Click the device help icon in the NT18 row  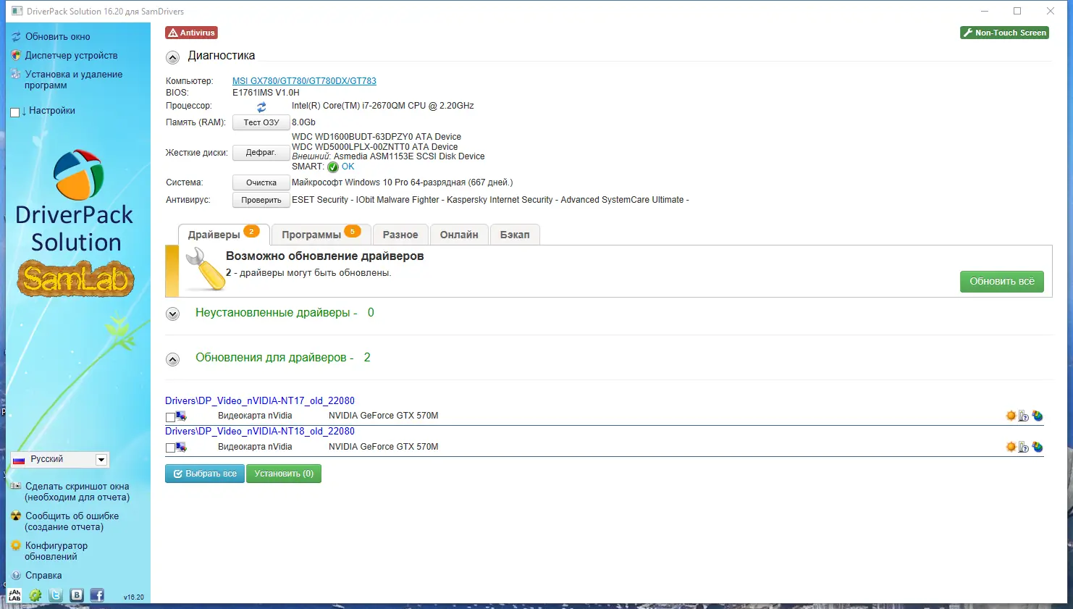pos(1024,447)
